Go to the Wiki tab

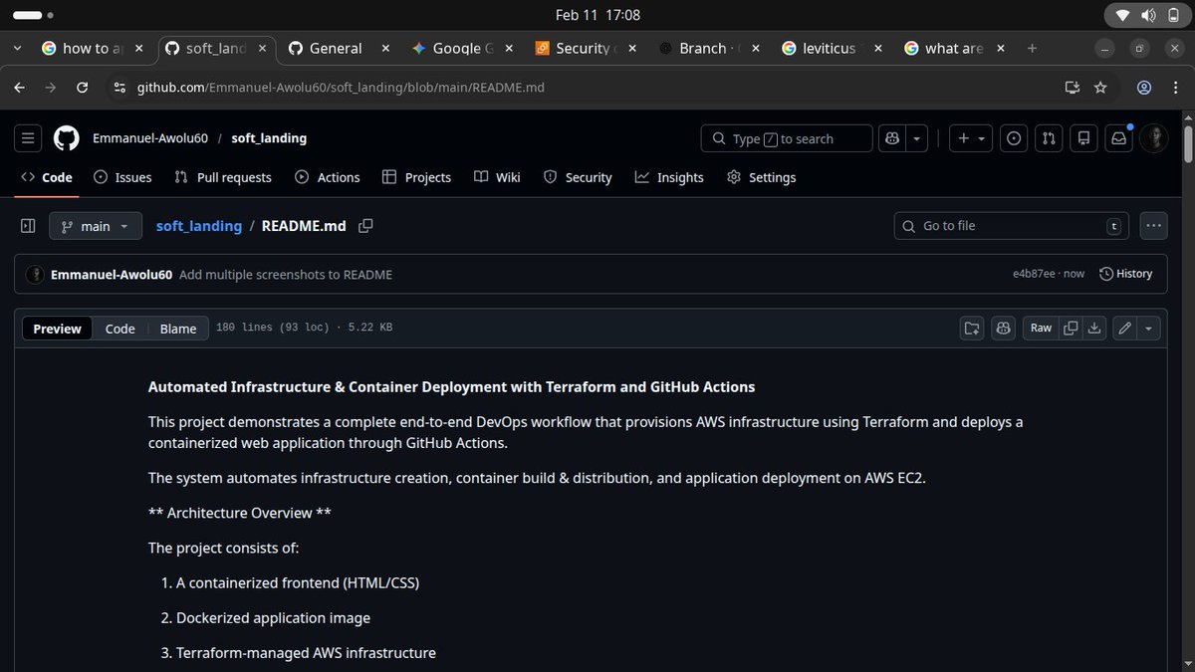(497, 177)
